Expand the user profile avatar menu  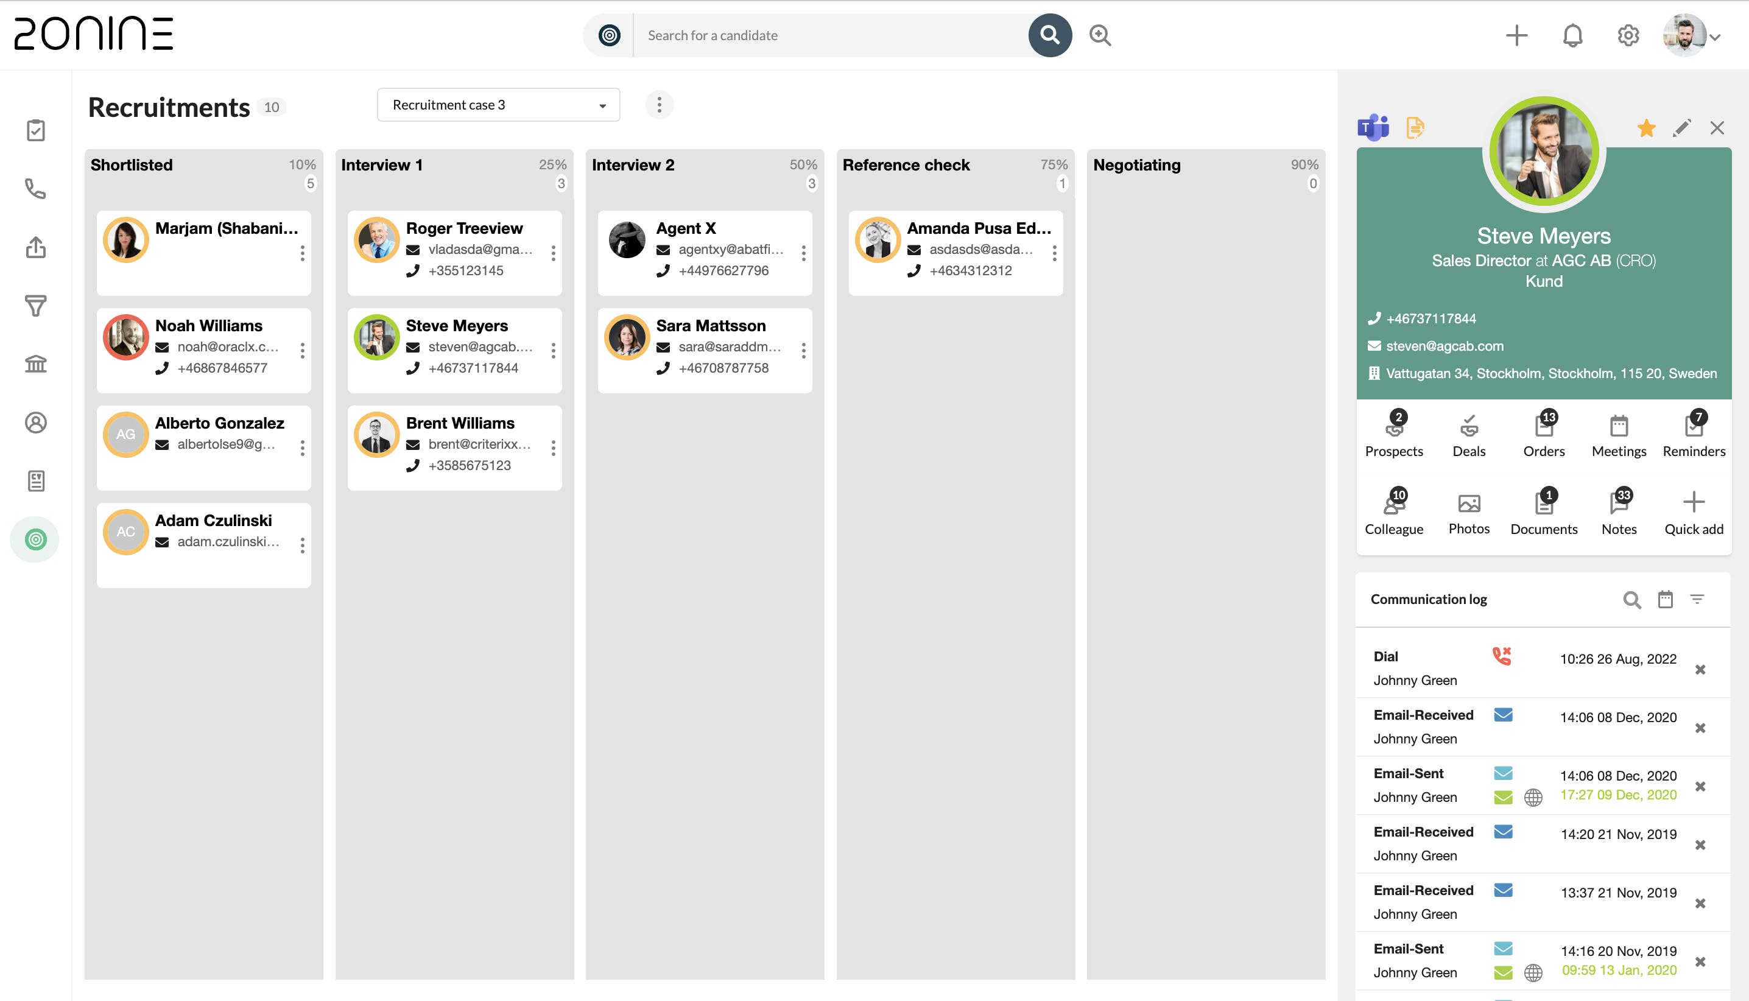(1691, 35)
